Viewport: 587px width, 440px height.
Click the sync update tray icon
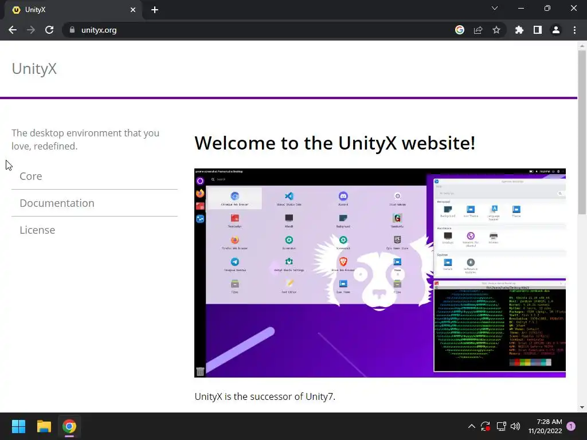pos(486,426)
